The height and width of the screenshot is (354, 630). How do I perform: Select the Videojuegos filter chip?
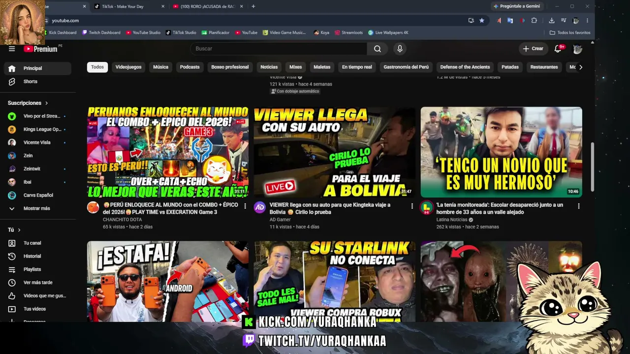[128, 67]
